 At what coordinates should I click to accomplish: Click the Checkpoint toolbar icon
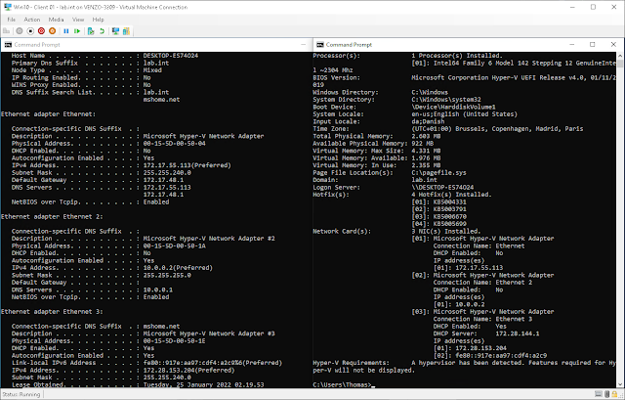pyautogui.click(x=91, y=31)
